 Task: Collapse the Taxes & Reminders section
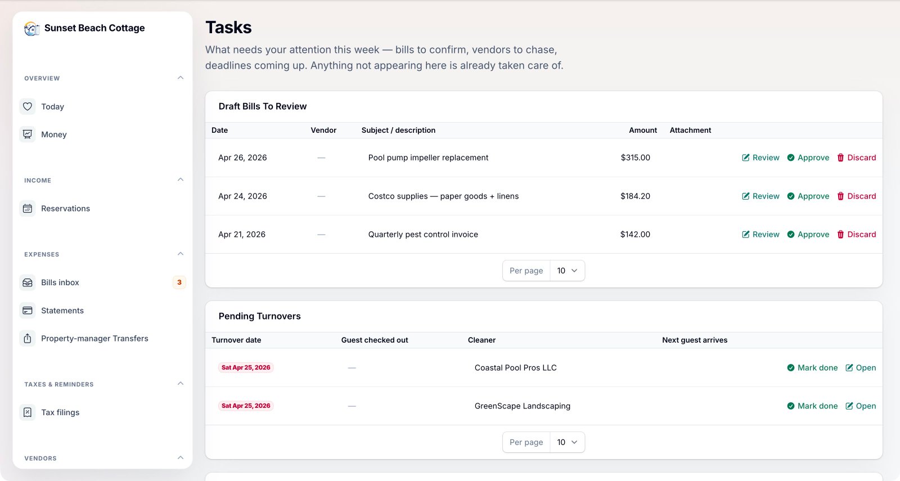tap(181, 384)
